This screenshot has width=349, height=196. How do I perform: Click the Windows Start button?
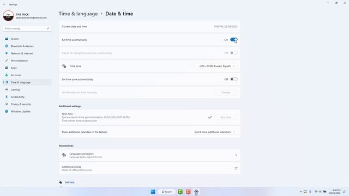[x=153, y=192]
